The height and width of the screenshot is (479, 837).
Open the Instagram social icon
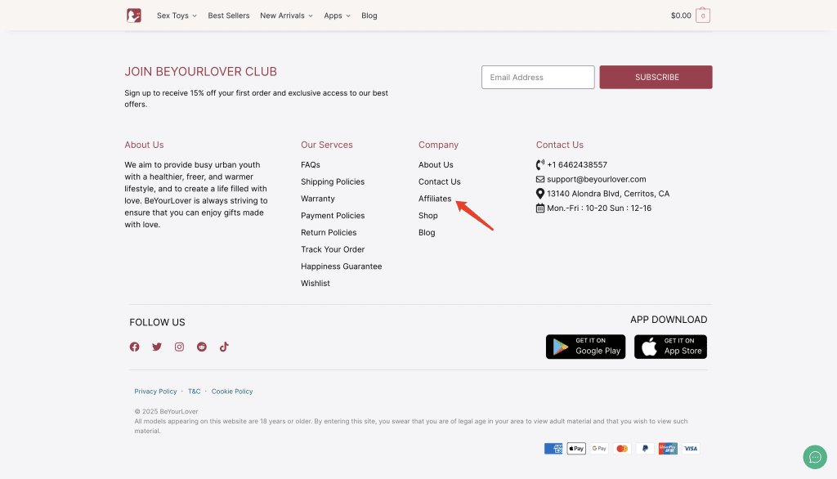[179, 347]
